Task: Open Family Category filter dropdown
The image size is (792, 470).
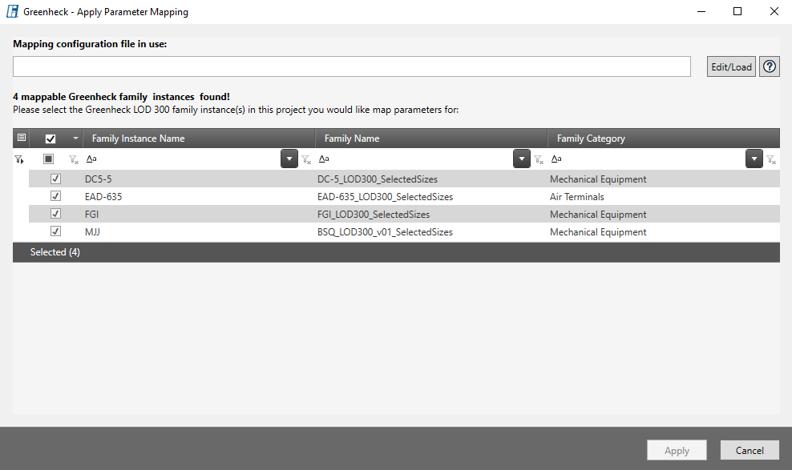Action: [x=754, y=159]
